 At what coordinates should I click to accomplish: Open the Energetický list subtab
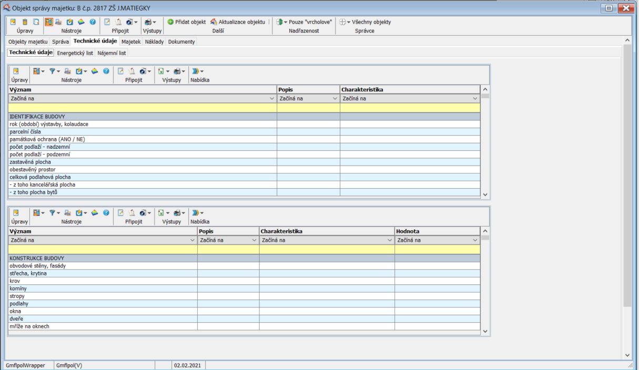click(x=75, y=53)
